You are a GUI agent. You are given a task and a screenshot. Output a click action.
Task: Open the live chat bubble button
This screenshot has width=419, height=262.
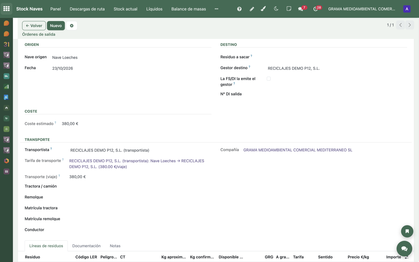[x=404, y=248]
